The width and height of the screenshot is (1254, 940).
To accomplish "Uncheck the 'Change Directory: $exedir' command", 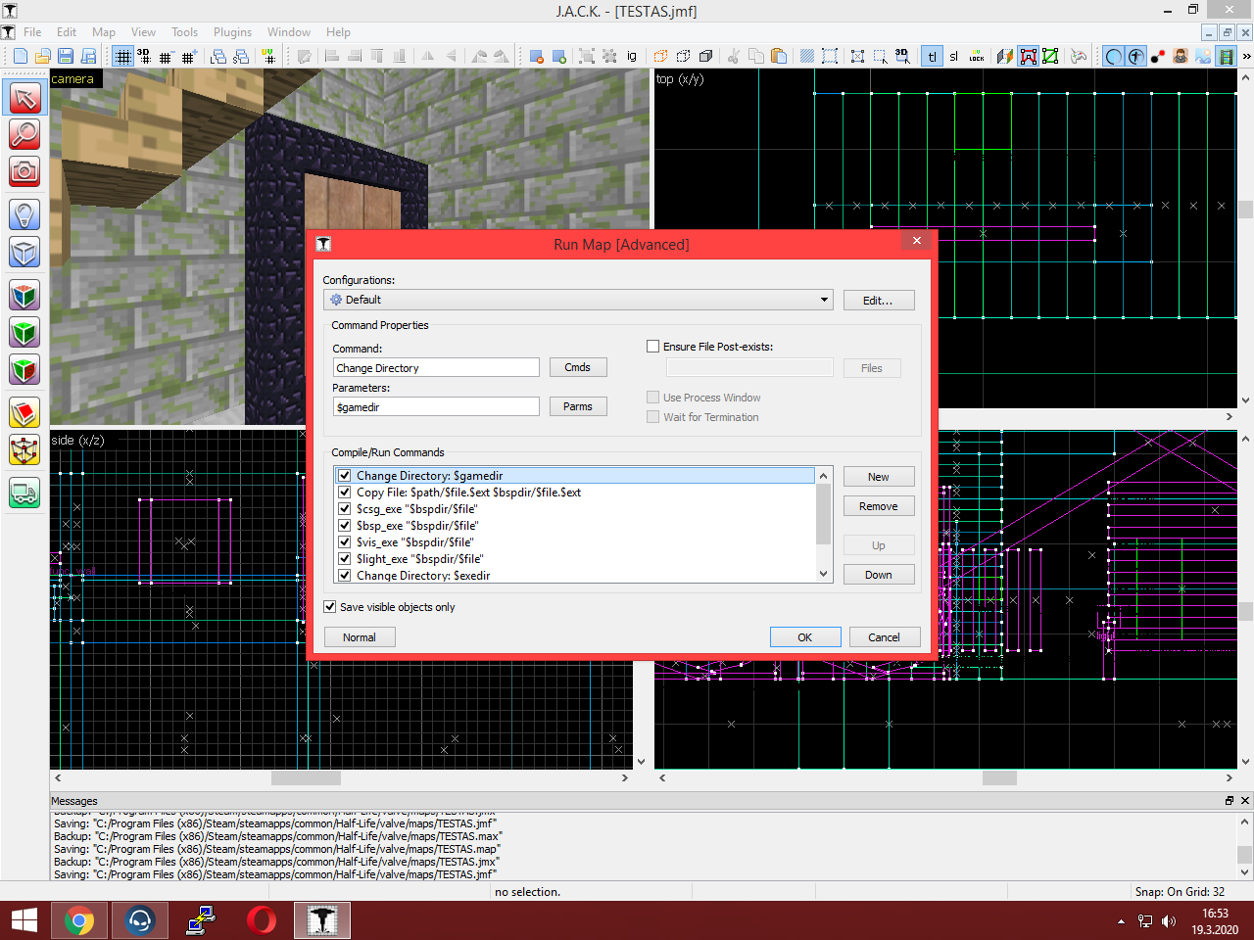I will click(345, 576).
